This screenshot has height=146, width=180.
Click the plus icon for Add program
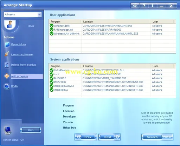7,76
